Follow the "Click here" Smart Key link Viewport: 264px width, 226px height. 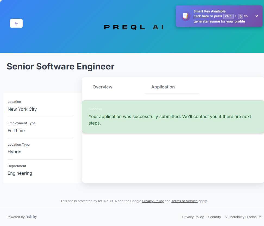coord(201,16)
